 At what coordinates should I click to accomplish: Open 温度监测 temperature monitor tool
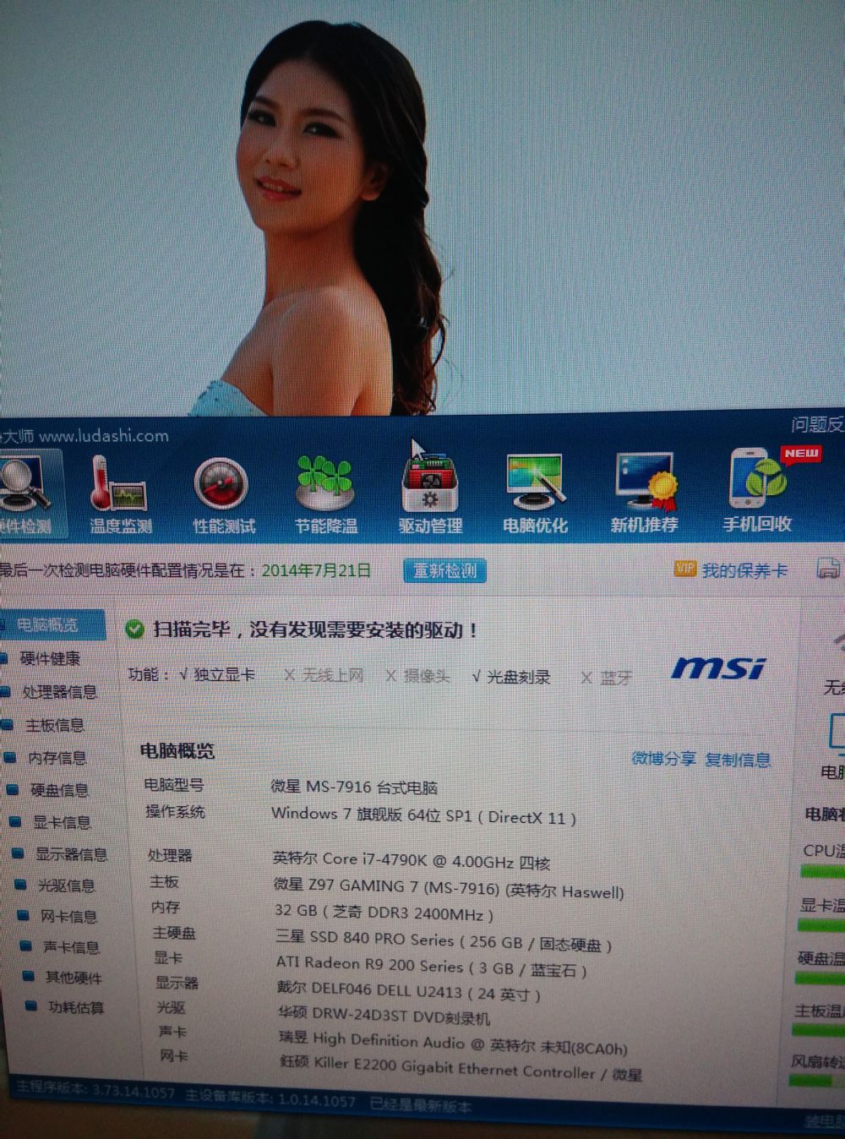119,495
